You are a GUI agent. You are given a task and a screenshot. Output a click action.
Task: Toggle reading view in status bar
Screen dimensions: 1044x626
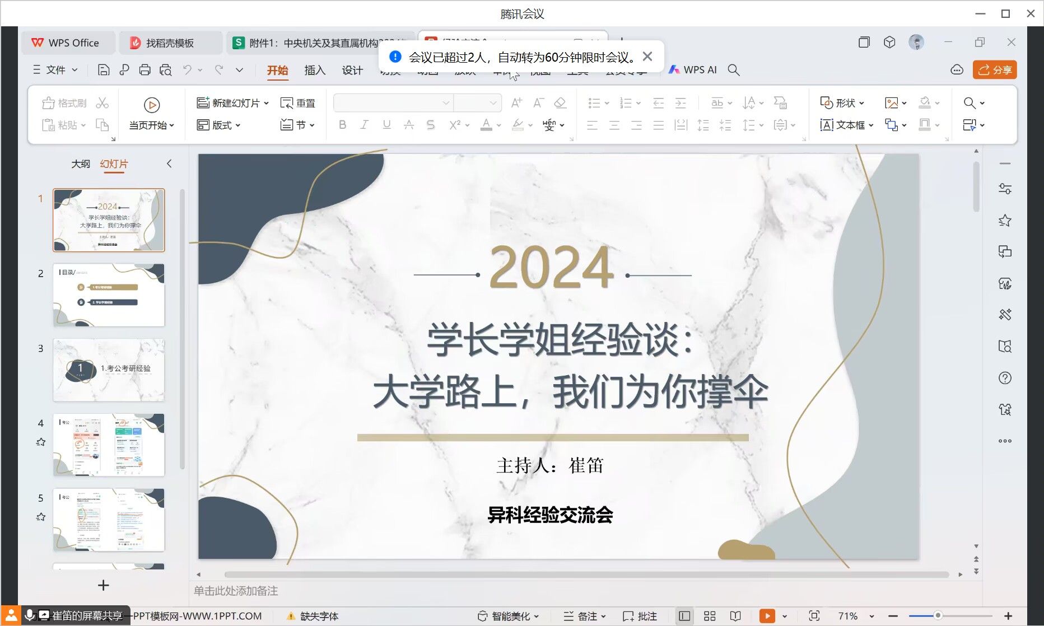coord(735,616)
